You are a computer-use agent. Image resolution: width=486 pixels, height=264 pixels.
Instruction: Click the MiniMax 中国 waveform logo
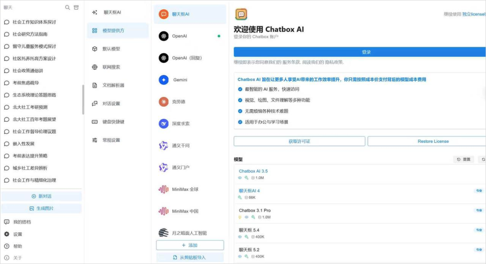pyautogui.click(x=164, y=211)
